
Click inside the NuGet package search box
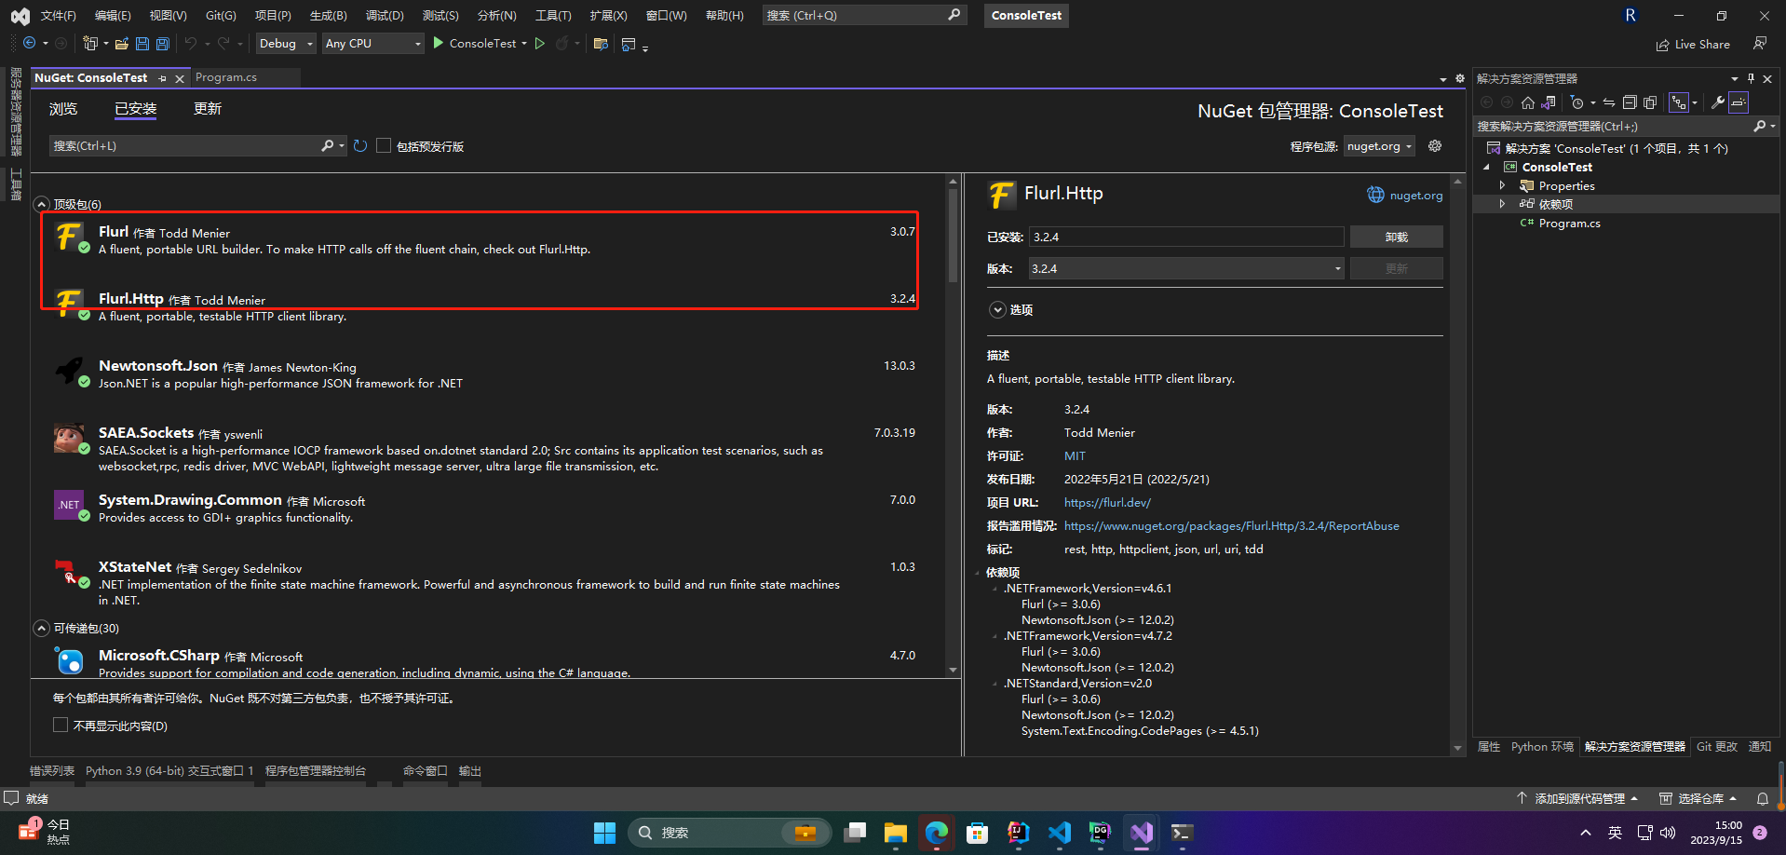(x=186, y=145)
